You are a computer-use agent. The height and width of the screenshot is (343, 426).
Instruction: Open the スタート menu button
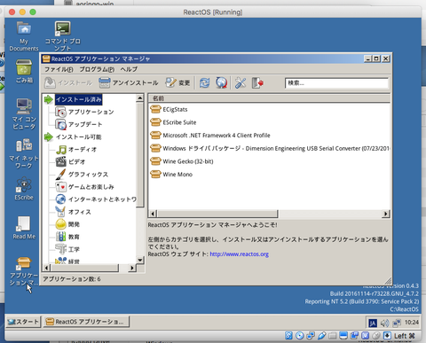[23, 322]
